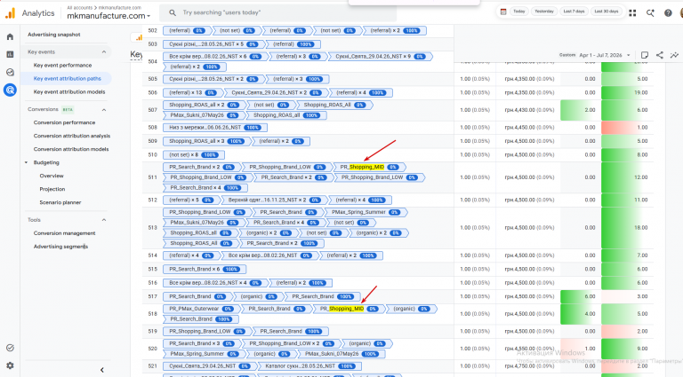Image resolution: width=683 pixels, height=377 pixels.
Task: Click '(not set) × 8' chip in row 510
Action: (193, 155)
